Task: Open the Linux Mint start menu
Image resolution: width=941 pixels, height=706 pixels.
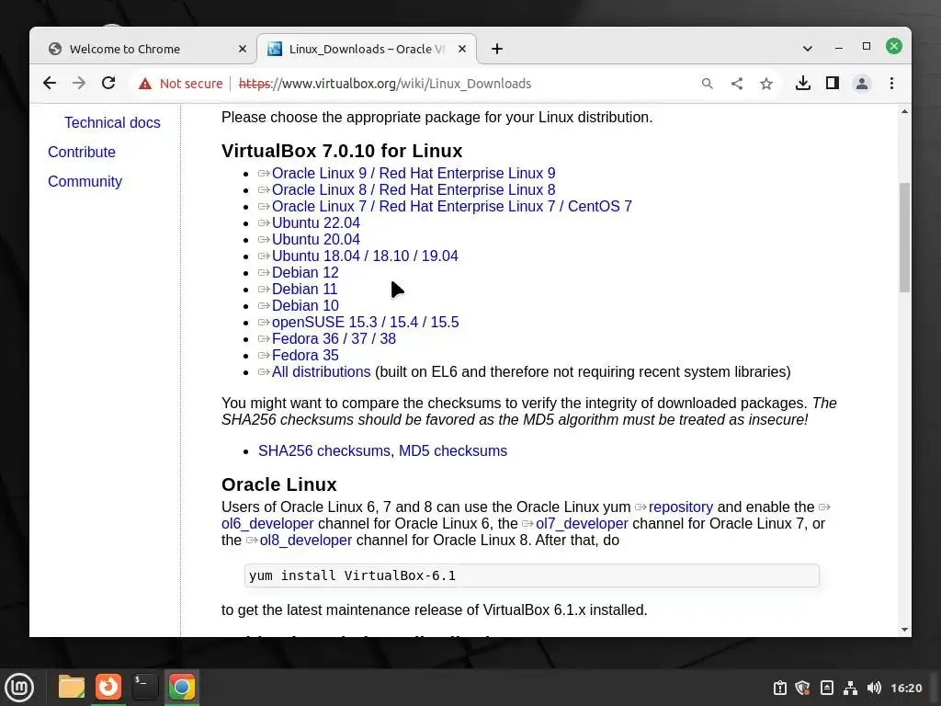Action: [x=19, y=688]
